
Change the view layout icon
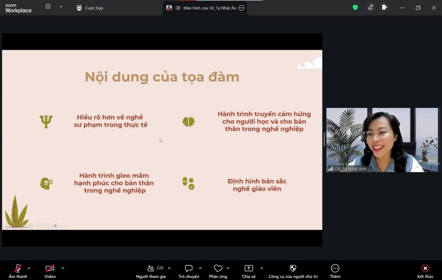pos(385,7)
